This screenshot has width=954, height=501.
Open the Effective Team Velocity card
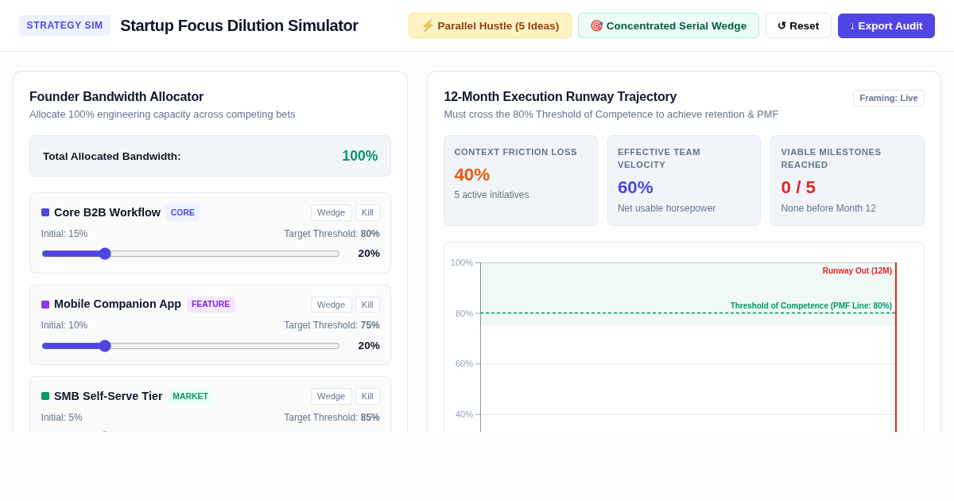(x=684, y=181)
